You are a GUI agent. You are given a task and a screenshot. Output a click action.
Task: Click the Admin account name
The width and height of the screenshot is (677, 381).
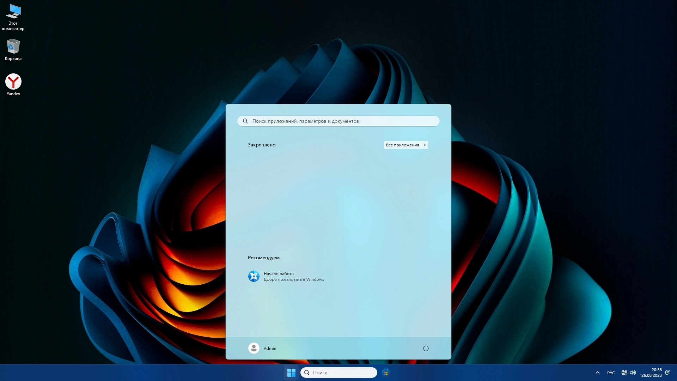(270, 349)
